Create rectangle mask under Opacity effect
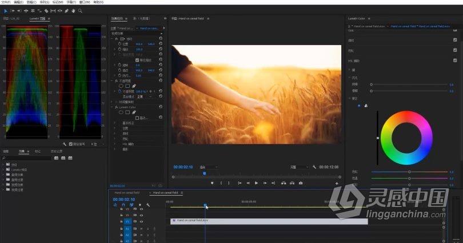 pyautogui.click(x=127, y=86)
